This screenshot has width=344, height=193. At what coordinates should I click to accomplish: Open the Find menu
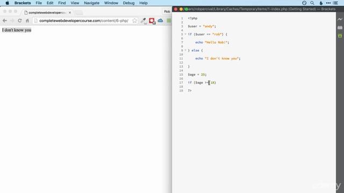pos(62,3)
